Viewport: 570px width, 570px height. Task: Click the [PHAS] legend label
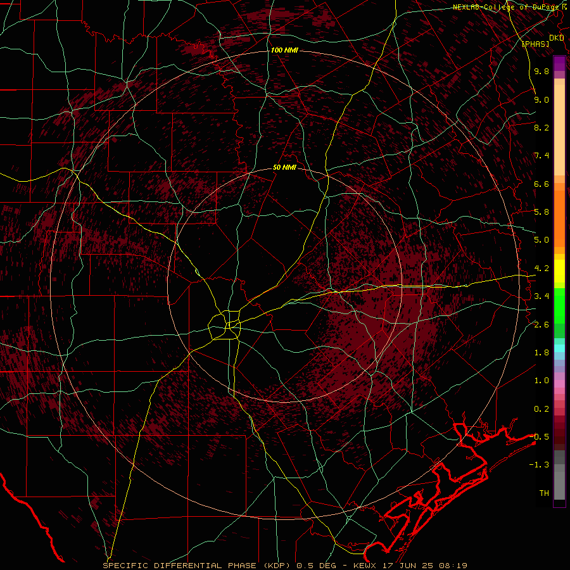535,44
